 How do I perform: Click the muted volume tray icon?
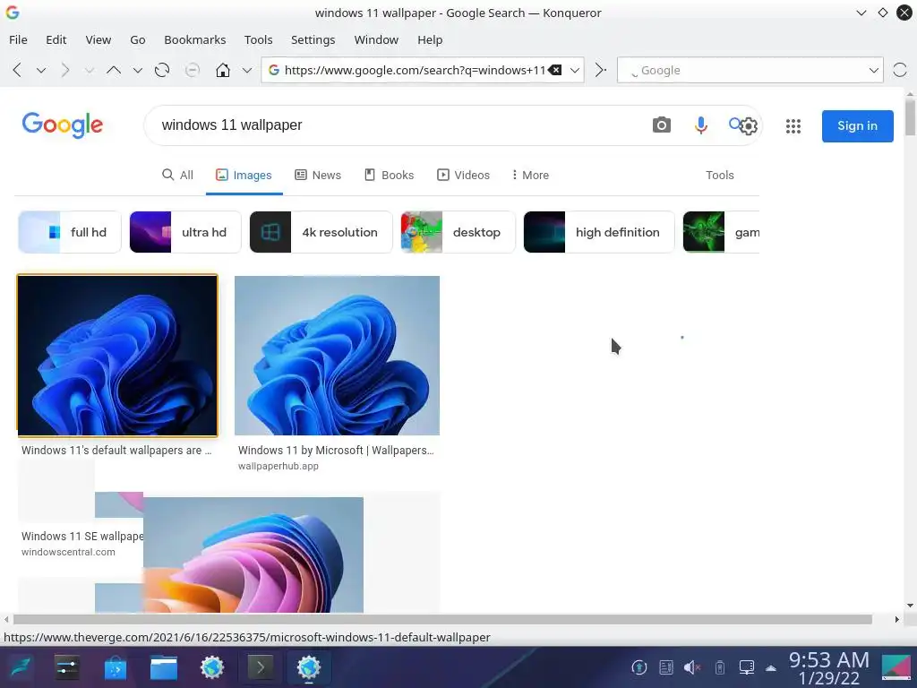click(692, 666)
